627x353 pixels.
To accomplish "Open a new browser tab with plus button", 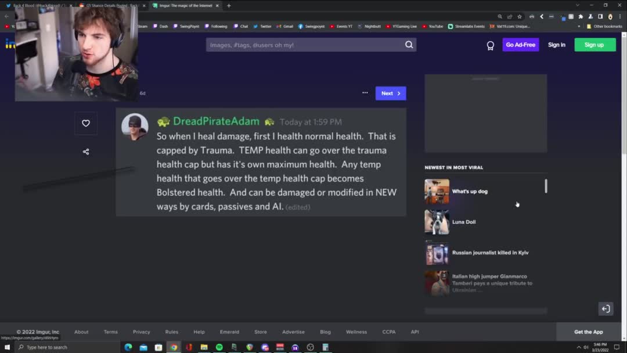I will 229,6.
